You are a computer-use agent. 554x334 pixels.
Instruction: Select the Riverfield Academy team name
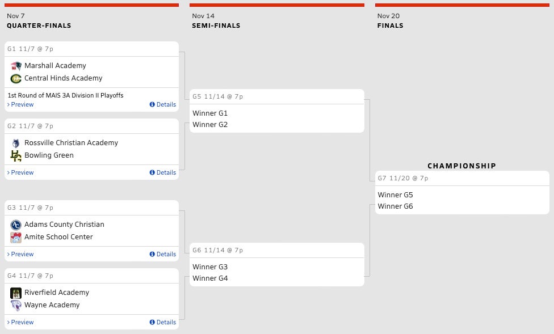click(x=57, y=293)
